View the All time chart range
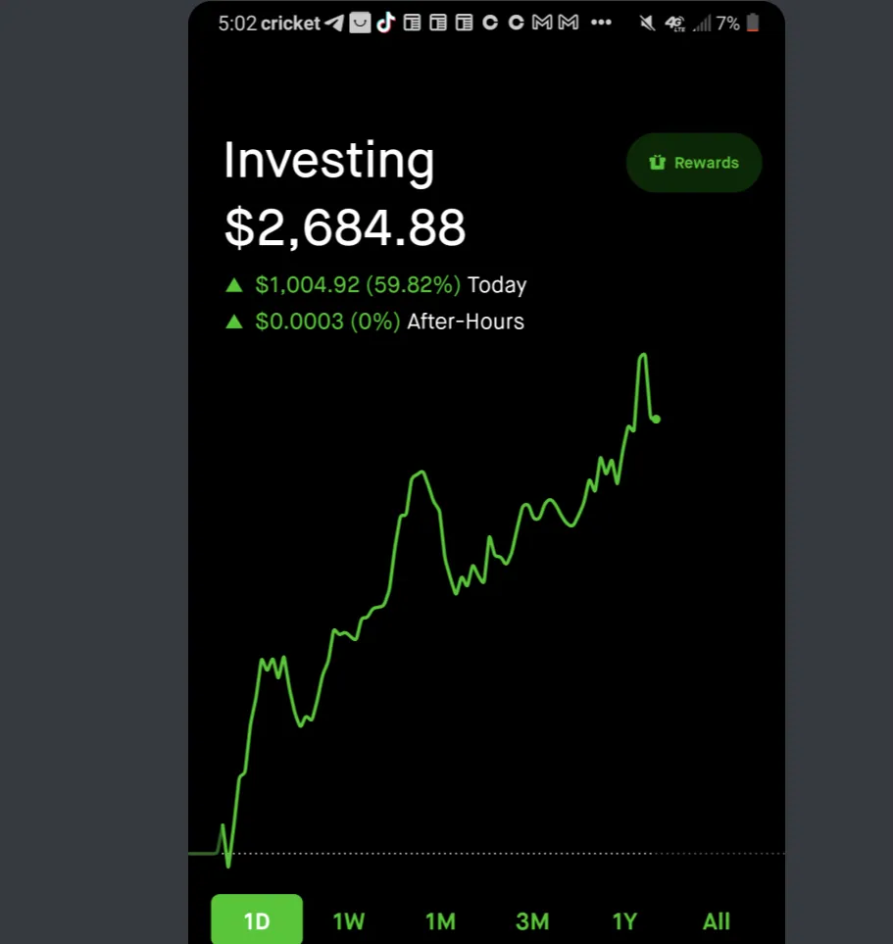Viewport: 893px width, 944px height. point(717,921)
